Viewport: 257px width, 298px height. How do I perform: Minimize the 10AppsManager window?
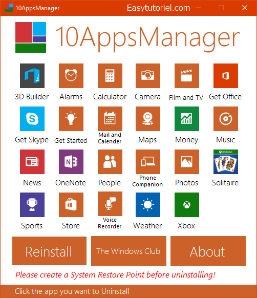[198, 8]
